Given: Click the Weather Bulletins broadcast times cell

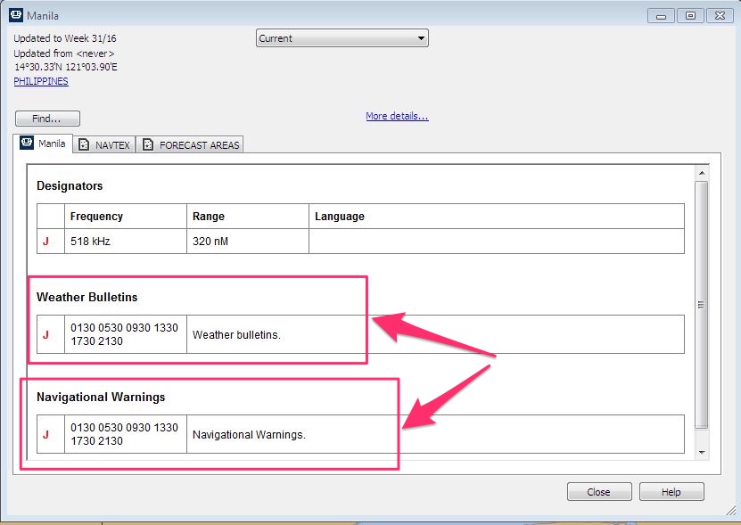Looking at the screenshot, I should coord(125,334).
